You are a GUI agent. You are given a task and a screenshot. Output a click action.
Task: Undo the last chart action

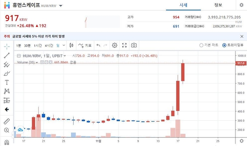tap(98, 45)
